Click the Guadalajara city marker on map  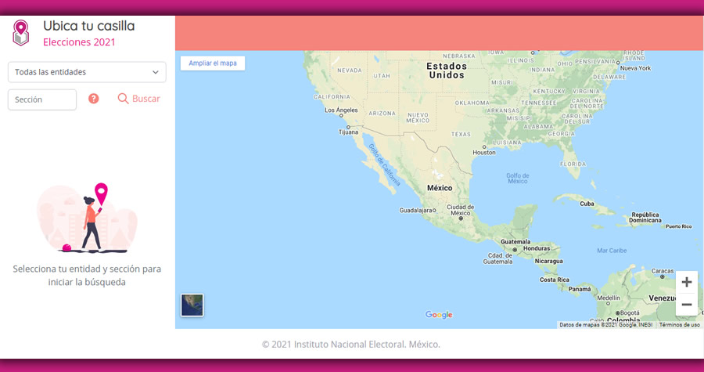tap(436, 211)
